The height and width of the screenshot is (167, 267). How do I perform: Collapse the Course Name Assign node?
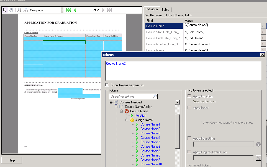pos(116,107)
